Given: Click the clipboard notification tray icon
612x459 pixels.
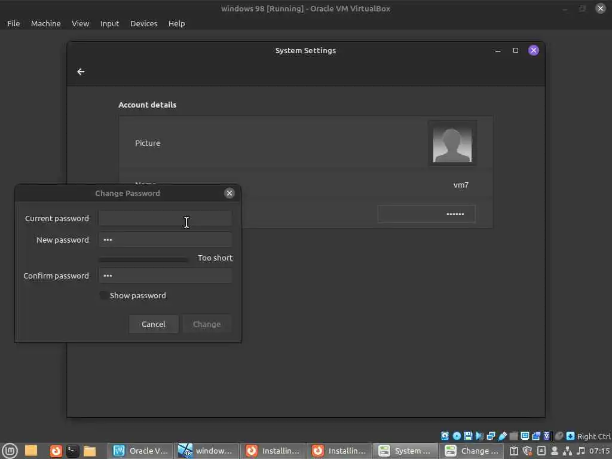Looking at the screenshot, I should 514,451.
